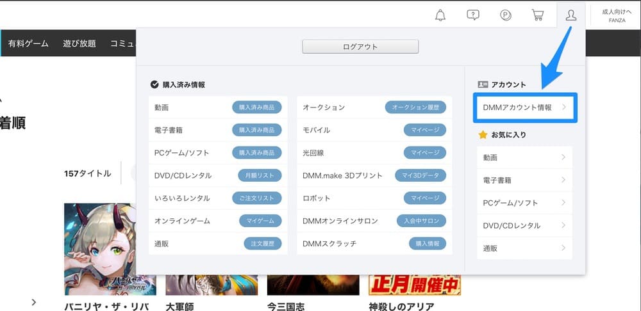The height and width of the screenshot is (311, 641).
Task: Switch to 成人向け FANZA site link
Action: 617,15
